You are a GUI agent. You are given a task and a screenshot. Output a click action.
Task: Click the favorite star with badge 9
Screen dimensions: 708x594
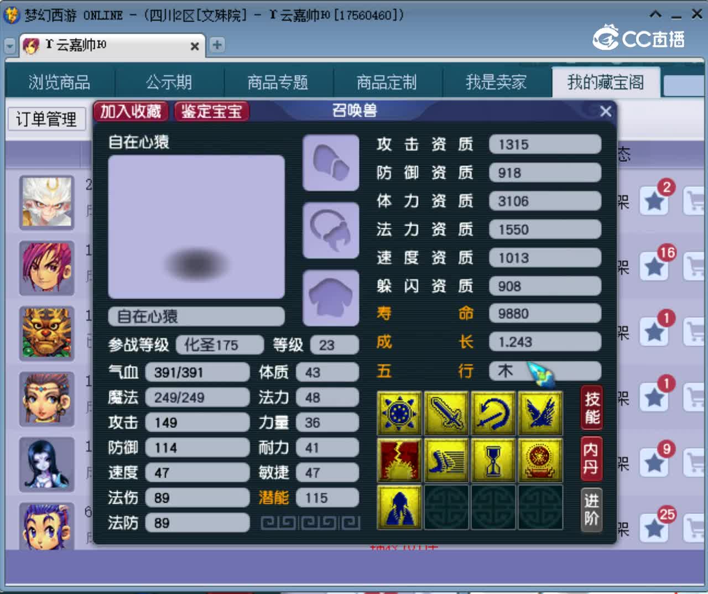655,462
